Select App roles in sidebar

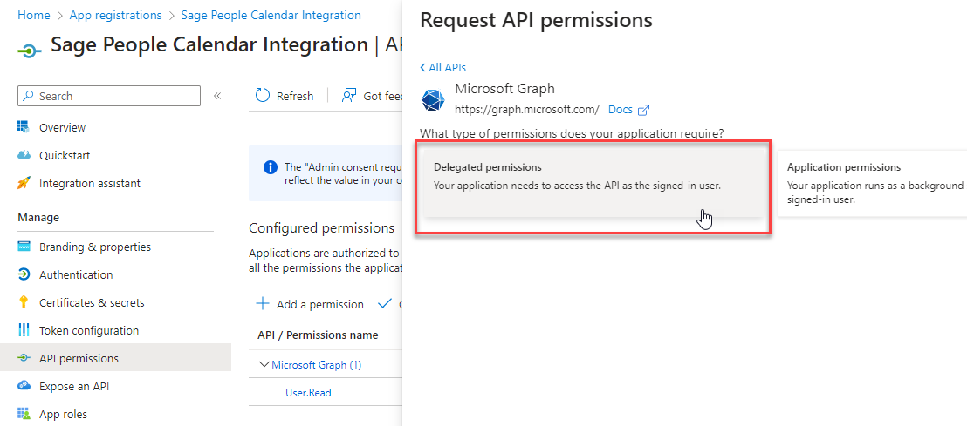coord(63,414)
